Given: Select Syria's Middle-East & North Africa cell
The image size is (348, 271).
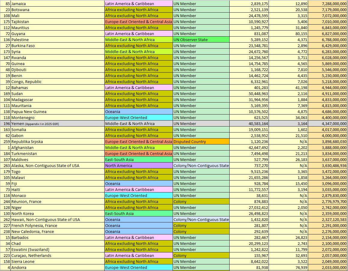Looking at the screenshot, I should tap(138, 52).
